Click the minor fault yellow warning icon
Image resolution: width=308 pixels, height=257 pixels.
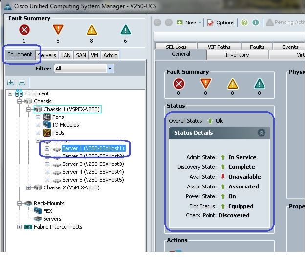coord(92,30)
